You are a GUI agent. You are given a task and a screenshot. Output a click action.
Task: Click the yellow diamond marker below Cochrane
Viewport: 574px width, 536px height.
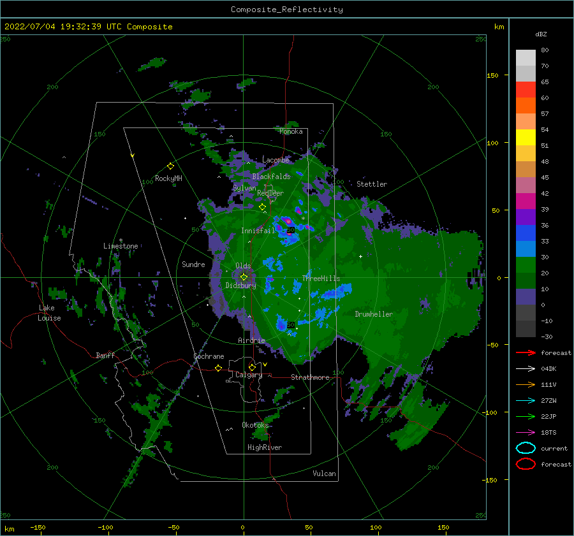(218, 368)
